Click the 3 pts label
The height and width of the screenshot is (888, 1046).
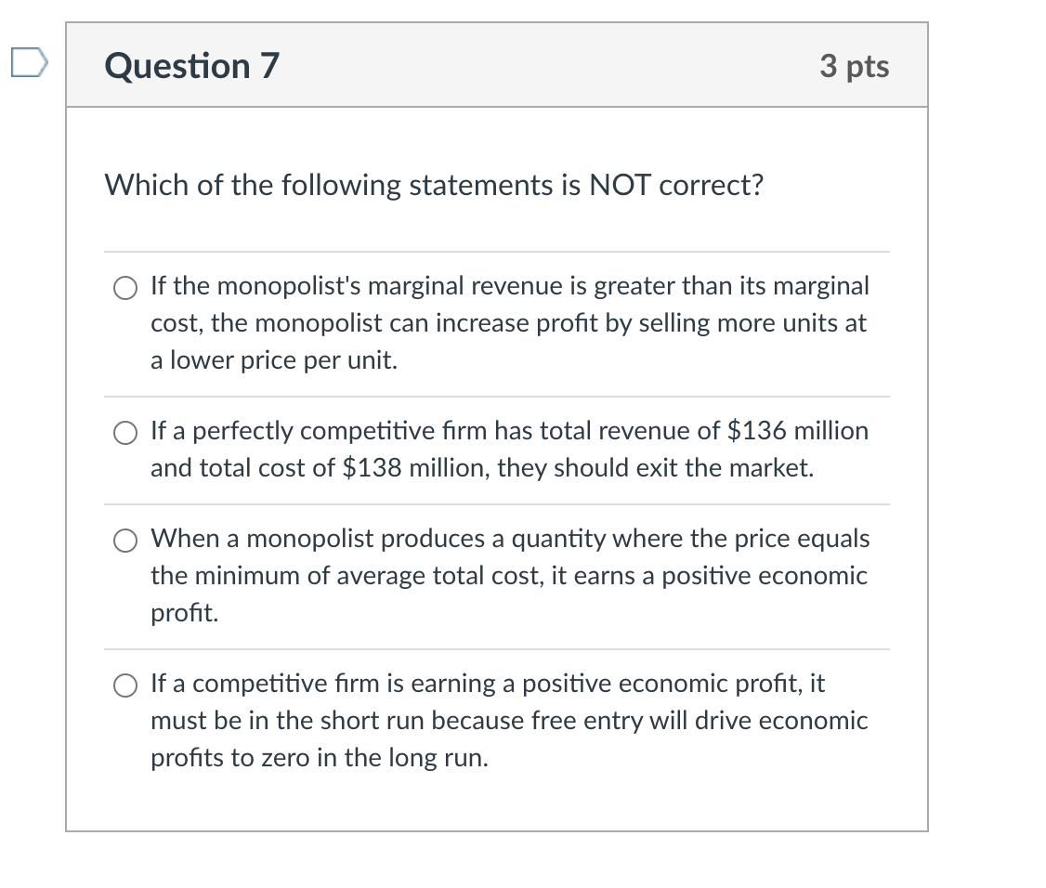[x=856, y=65]
